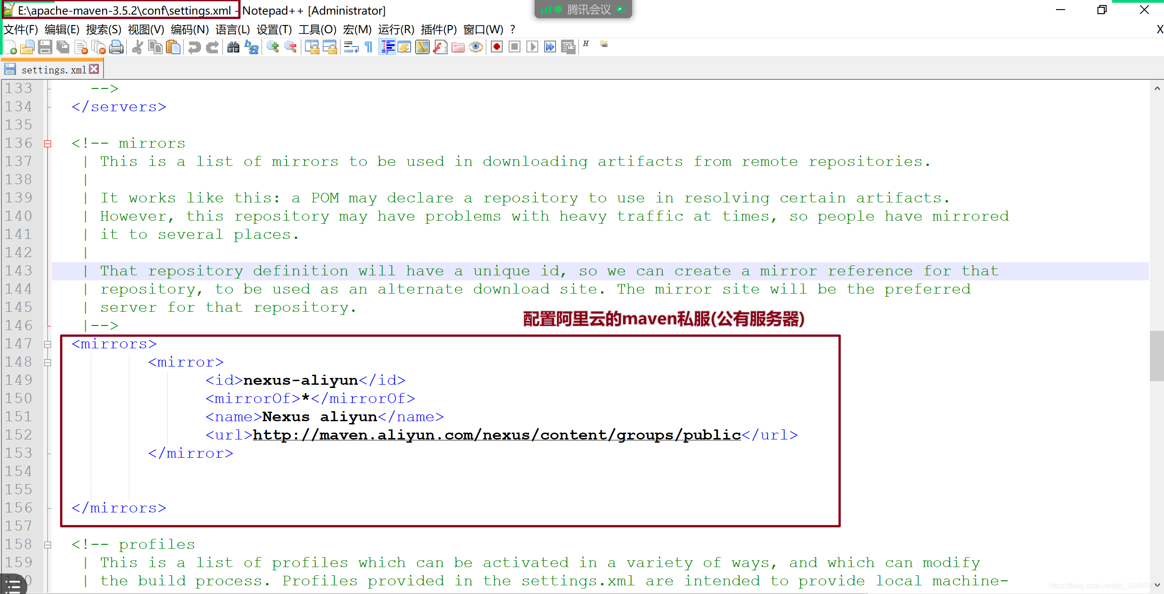Click the Find and Replace icon
The width and height of the screenshot is (1164, 594).
coord(252,47)
